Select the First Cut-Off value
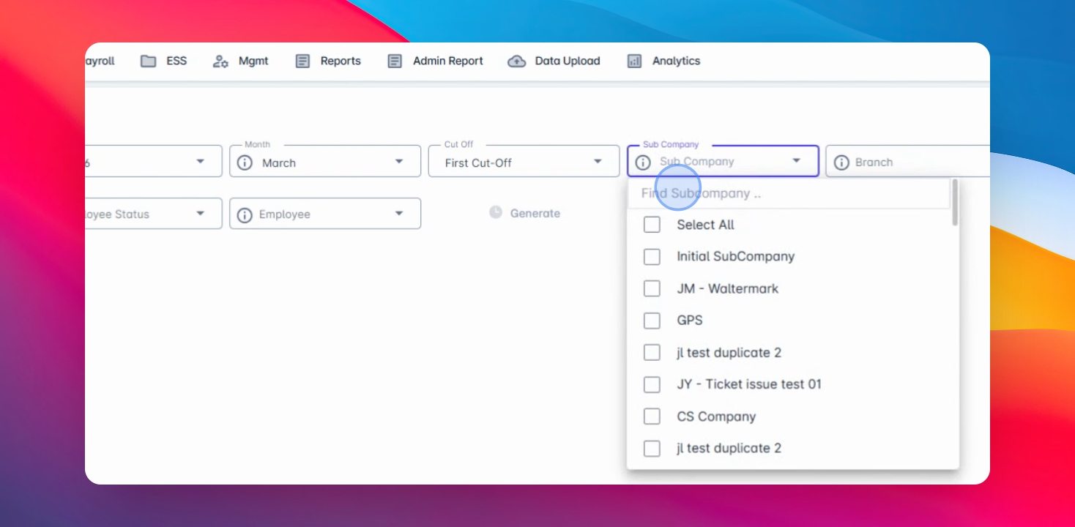The height and width of the screenshot is (527, 1075). (x=478, y=163)
